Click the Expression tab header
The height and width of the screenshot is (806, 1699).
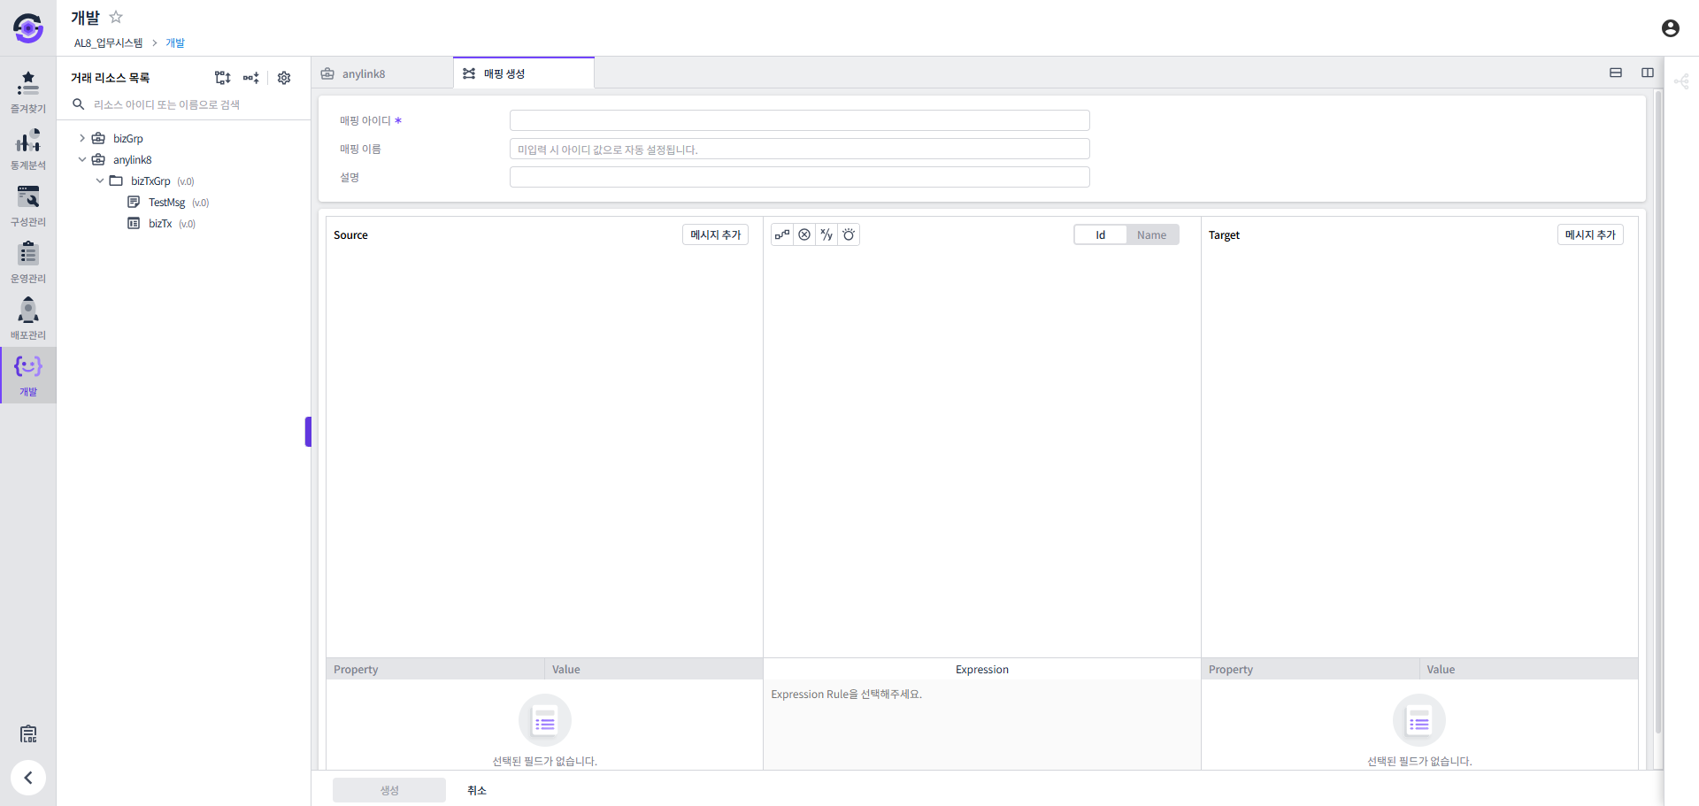[x=982, y=670]
